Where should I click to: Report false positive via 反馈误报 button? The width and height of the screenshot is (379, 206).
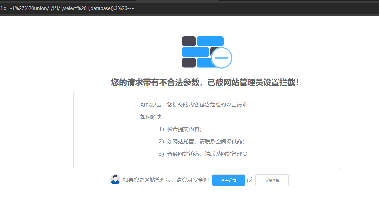click(x=272, y=180)
